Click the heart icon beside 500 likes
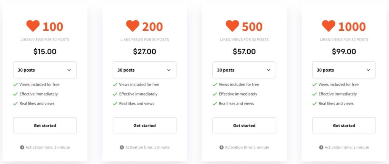This screenshot has width=389, height=164. click(232, 26)
